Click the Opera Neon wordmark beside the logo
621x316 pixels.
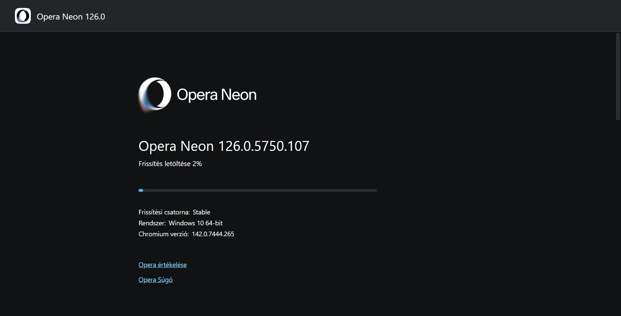pyautogui.click(x=216, y=95)
